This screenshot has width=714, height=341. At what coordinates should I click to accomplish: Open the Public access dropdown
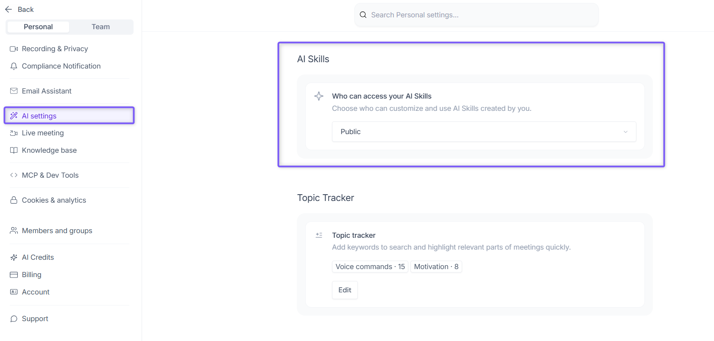point(484,132)
